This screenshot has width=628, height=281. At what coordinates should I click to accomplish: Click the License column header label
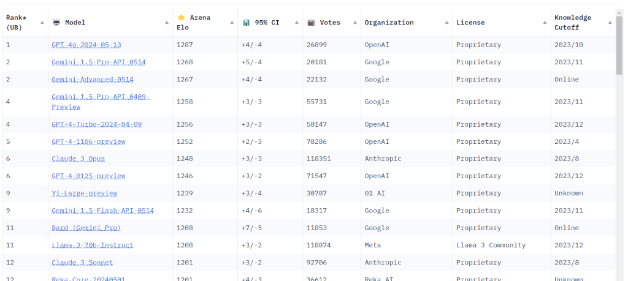point(470,23)
